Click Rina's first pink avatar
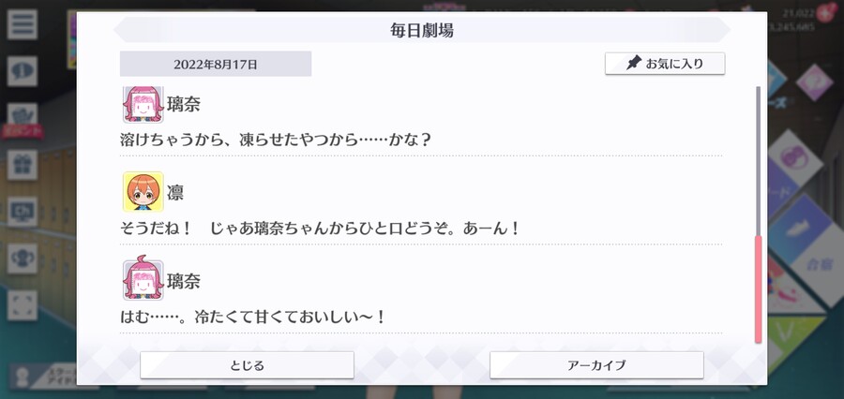844x399 pixels. [143, 104]
